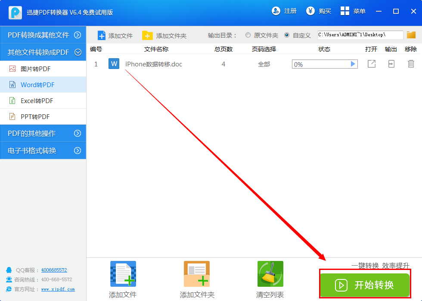Click the hotline number 400-668-5572

pos(56,279)
